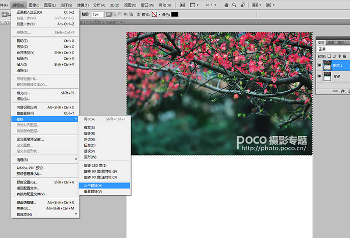350x238 pixels.
Task: Toggle visibility of the 背景 layer
Action: point(319,76)
